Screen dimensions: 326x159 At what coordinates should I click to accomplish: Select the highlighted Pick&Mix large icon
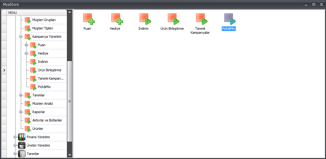click(230, 19)
